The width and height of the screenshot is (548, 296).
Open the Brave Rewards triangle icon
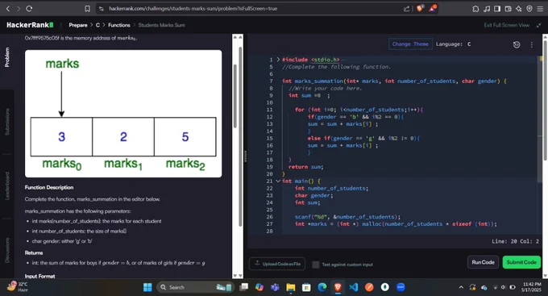[433, 8]
